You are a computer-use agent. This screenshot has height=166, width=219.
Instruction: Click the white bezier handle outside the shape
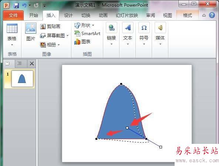(161, 147)
